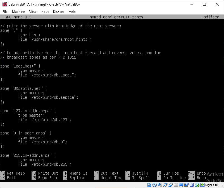Click the Modified status in nano header

click(210, 17)
